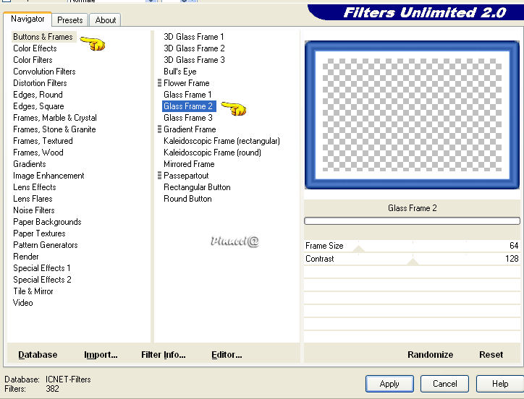Image resolution: width=524 pixels, height=399 pixels.
Task: Select Glass Frame 3 filter
Action: point(188,118)
